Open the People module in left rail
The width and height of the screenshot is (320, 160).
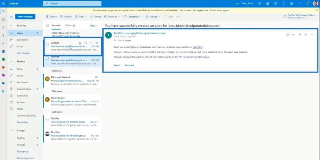click(x=3, y=27)
